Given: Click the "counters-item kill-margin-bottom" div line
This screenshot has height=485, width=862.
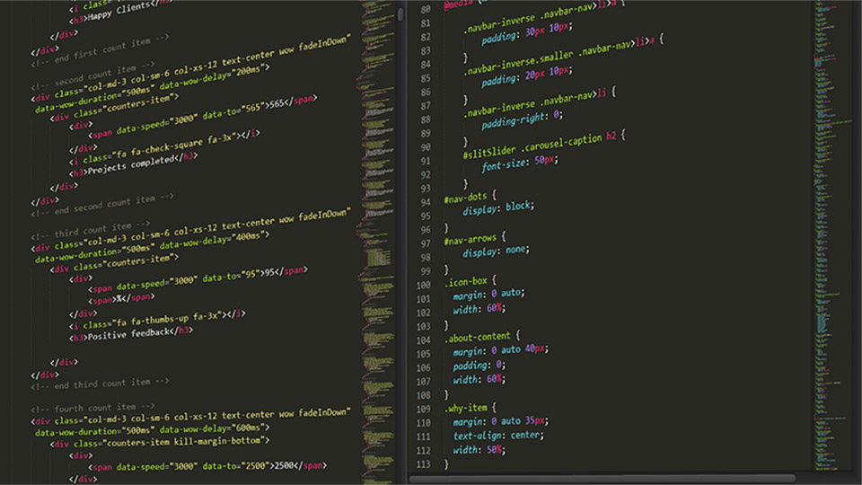Looking at the screenshot, I should (160, 442).
